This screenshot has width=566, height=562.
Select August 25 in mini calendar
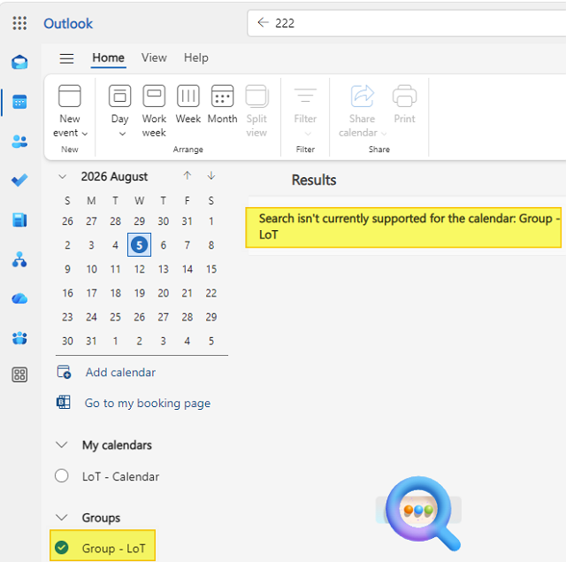coord(115,317)
